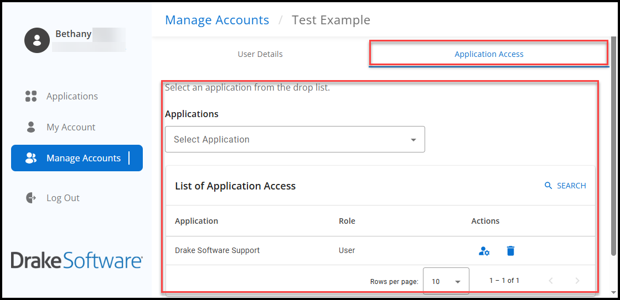Click the Log Out arrow icon
This screenshot has width=620, height=300.
click(31, 197)
